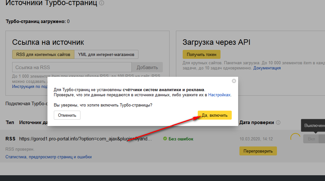This screenshot has width=325, height=181.
Task: Open the "Документация" link
Action: click(x=267, y=68)
